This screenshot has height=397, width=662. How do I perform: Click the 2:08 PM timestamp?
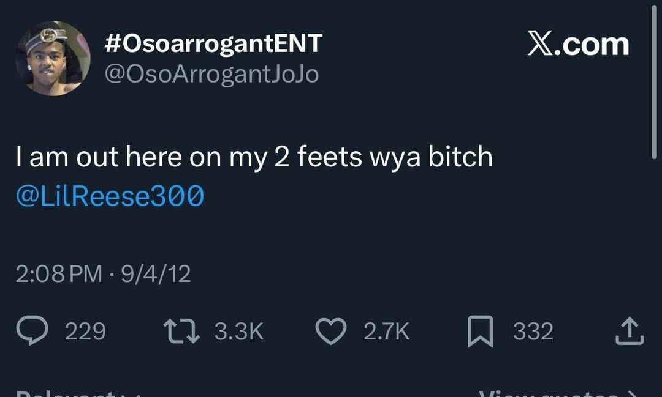click(59, 273)
